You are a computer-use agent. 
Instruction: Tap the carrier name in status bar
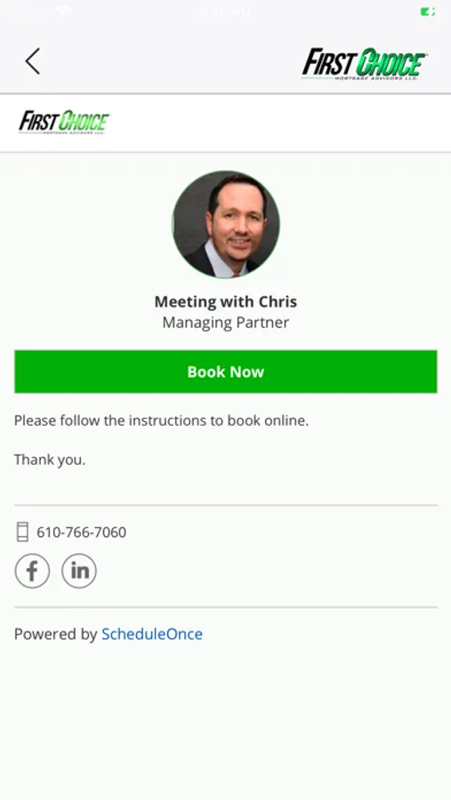(x=28, y=12)
